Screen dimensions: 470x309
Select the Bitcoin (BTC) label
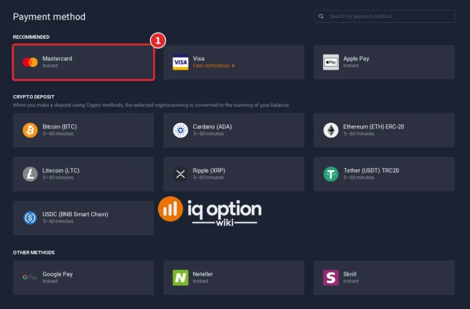point(59,127)
